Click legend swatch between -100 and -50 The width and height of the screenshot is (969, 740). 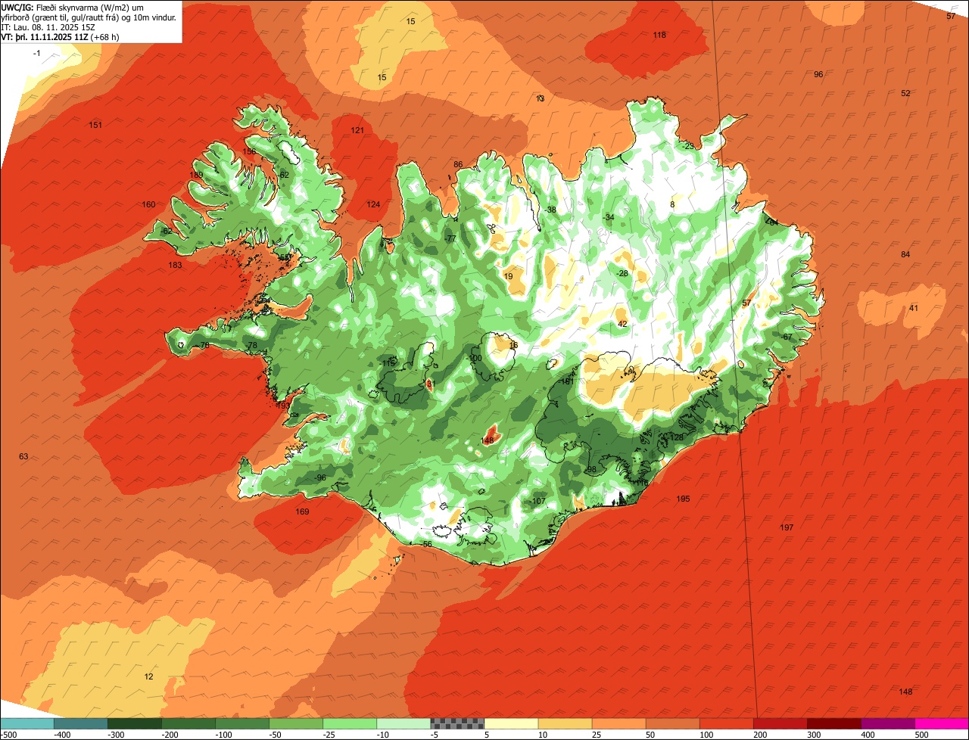click(x=241, y=723)
